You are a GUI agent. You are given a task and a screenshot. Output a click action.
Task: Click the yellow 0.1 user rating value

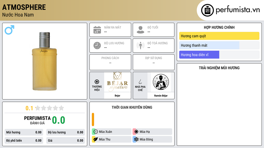click(29, 108)
